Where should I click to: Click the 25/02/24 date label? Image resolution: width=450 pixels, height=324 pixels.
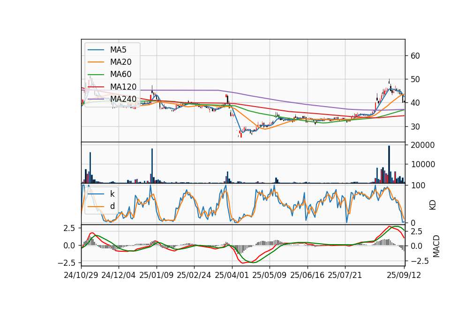(x=194, y=275)
